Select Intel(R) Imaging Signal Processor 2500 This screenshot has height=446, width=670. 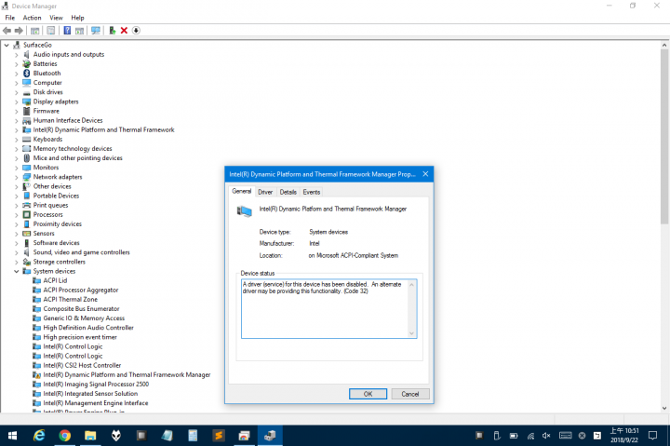pos(96,384)
